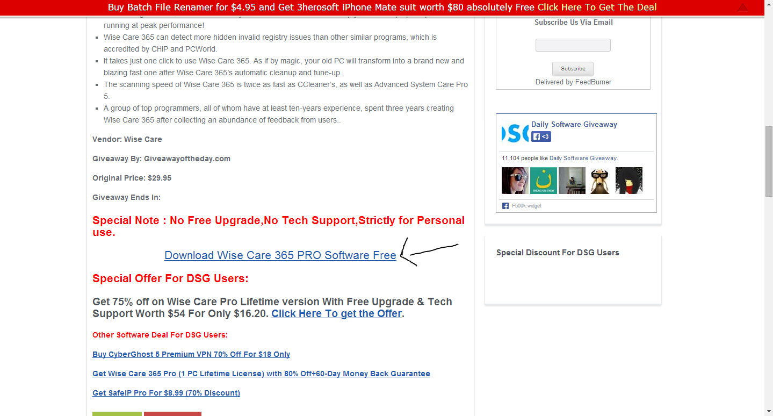The image size is (773, 416).
Task: Open Click Here To get the Offer link
Action: [x=336, y=313]
